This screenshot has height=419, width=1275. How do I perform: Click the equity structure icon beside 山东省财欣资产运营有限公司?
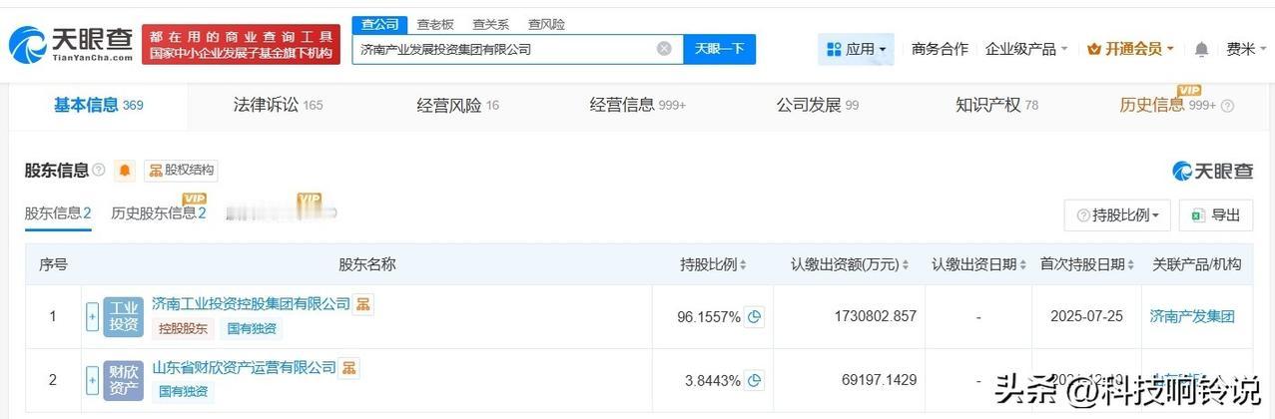(349, 368)
